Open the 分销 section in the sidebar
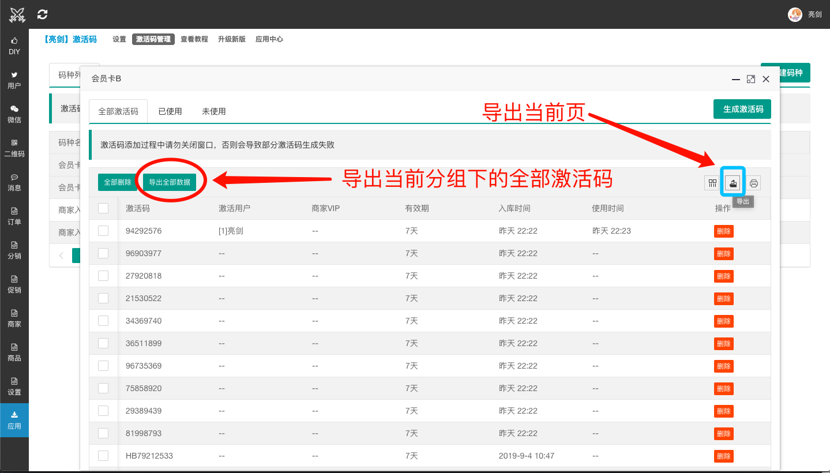The width and height of the screenshot is (830, 473). (x=14, y=249)
